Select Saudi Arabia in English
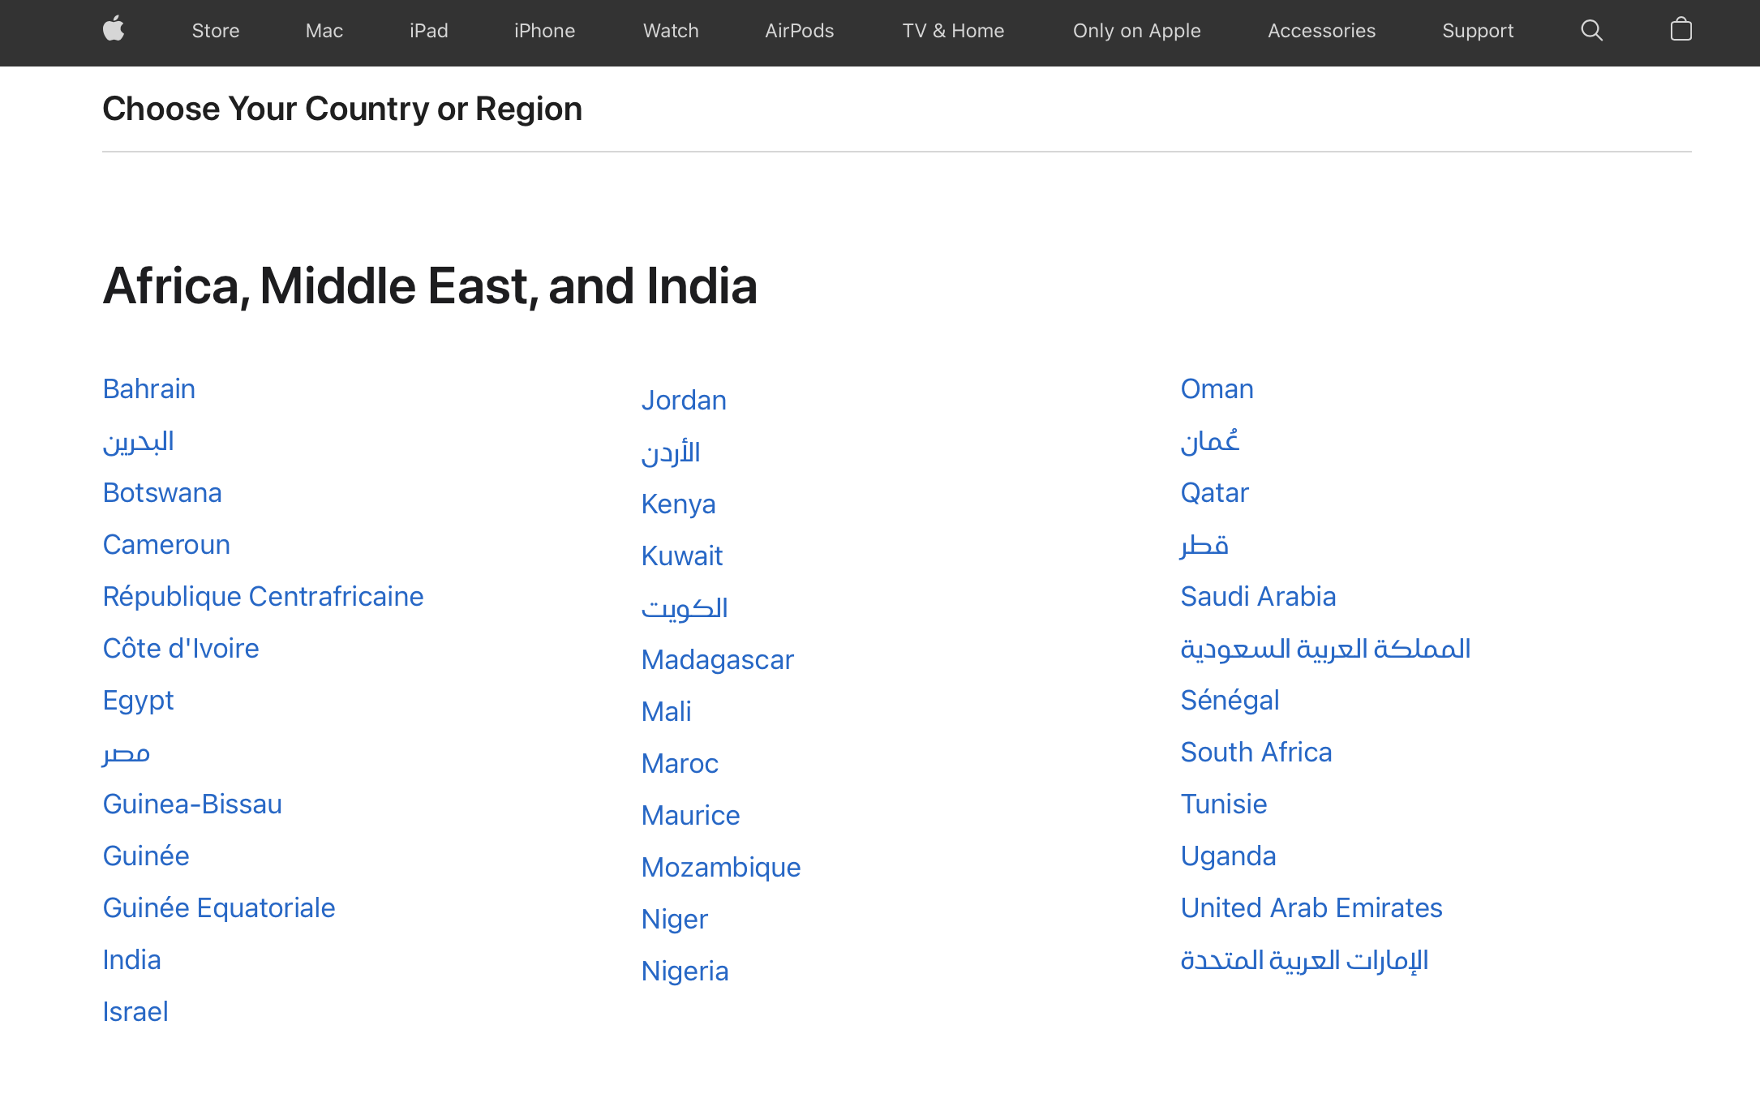The image size is (1760, 1098). pyautogui.click(x=1257, y=596)
